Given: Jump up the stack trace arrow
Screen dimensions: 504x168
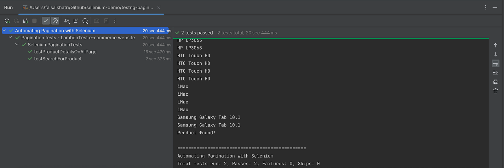Looking at the screenshot, I should click(x=495, y=45).
